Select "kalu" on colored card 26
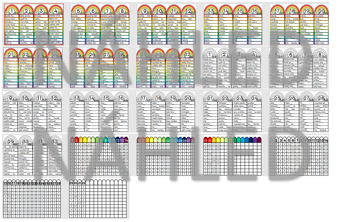The image size is (339, 222). click(x=88, y=59)
